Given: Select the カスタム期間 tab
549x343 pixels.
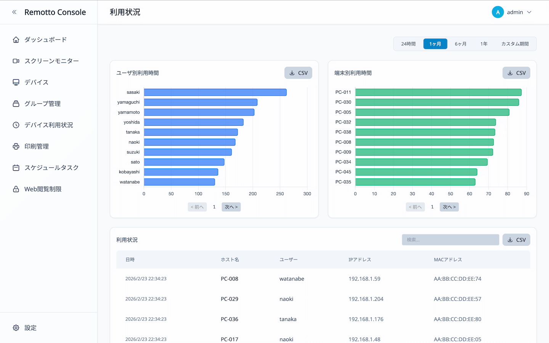Looking at the screenshot, I should 515,44.
